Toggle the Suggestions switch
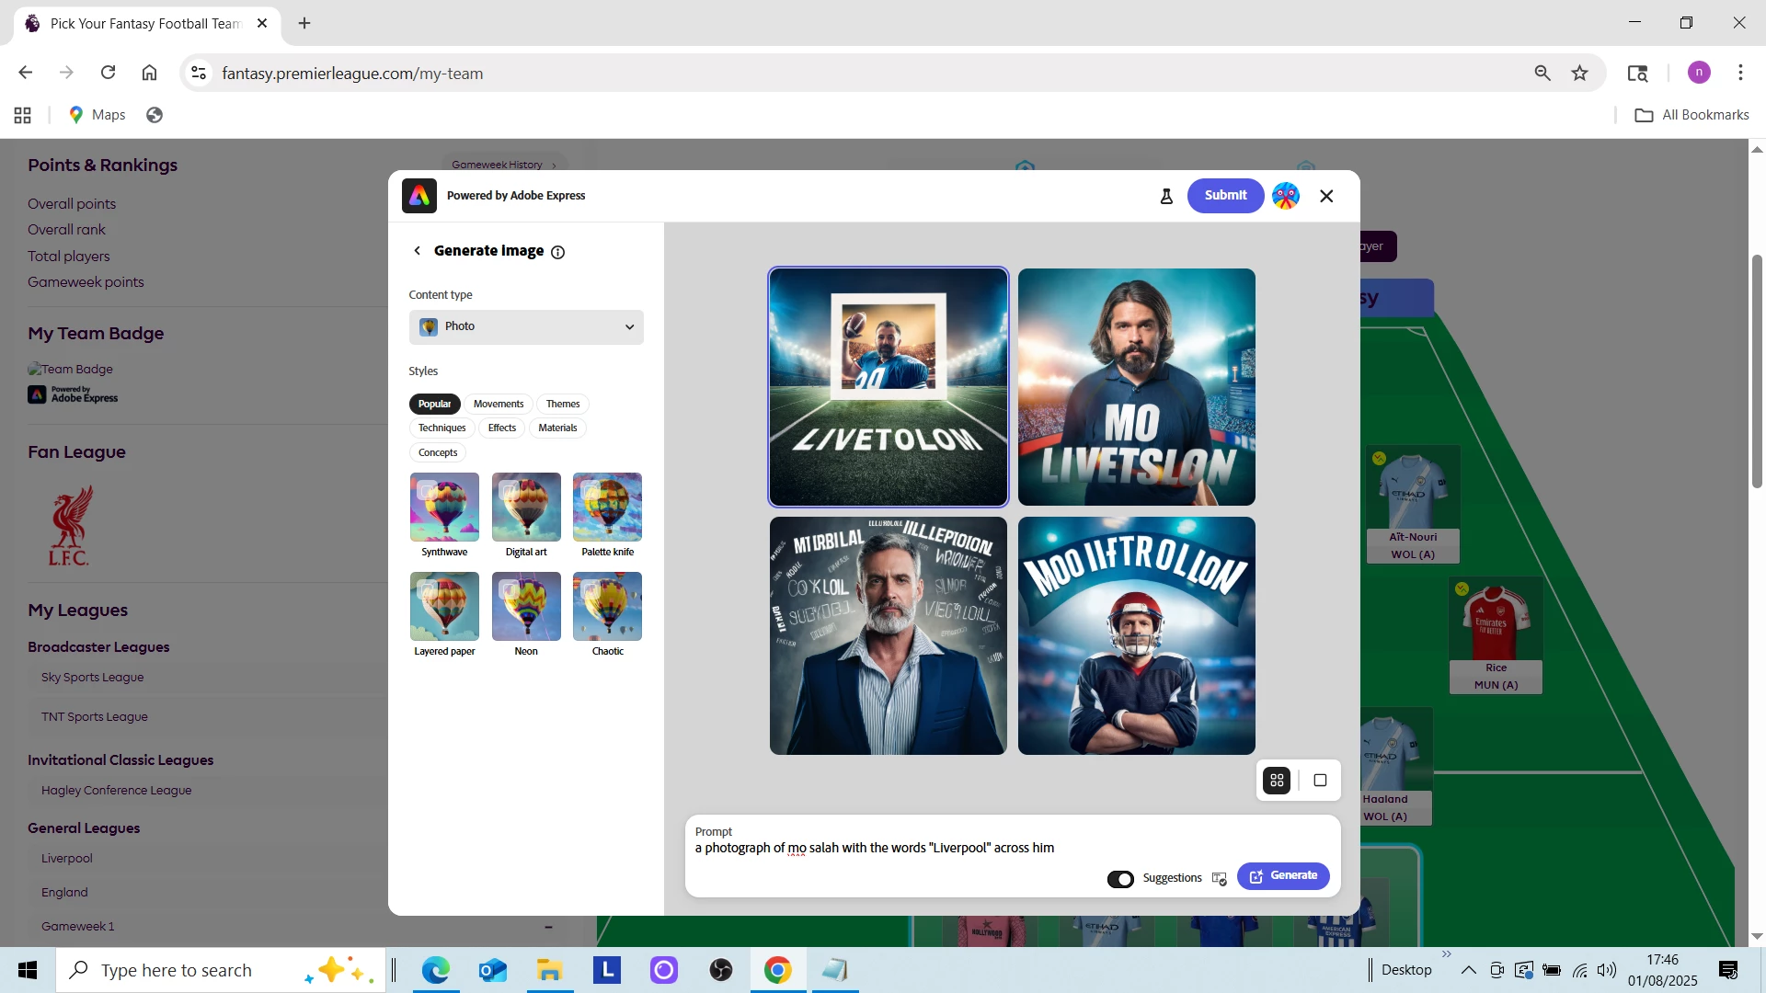This screenshot has width=1766, height=993. point(1120,879)
